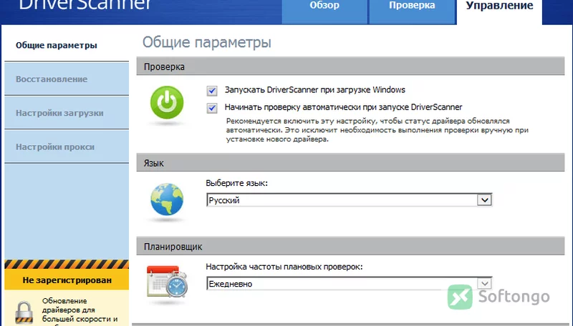Click Настройка частоты плановых проверок label

tap(284, 267)
